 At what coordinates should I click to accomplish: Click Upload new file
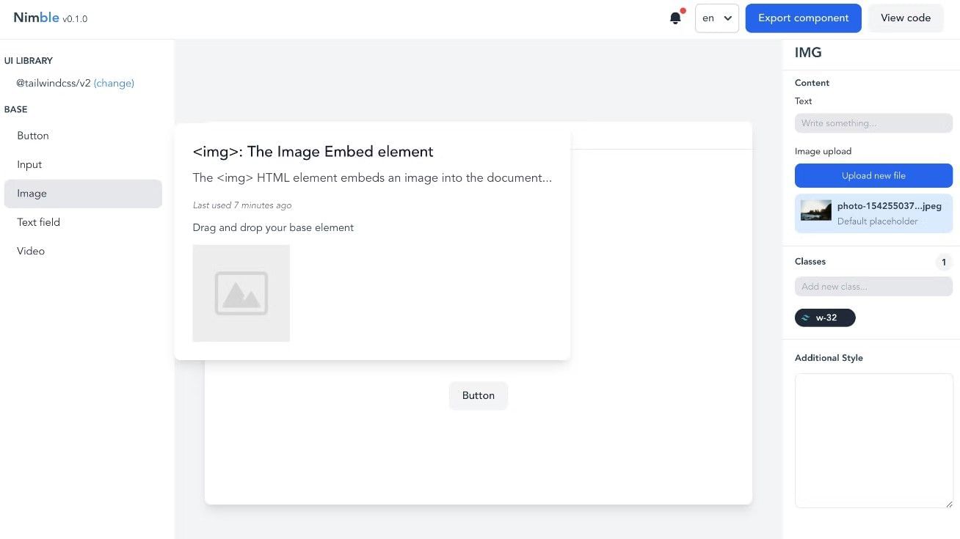(x=873, y=175)
